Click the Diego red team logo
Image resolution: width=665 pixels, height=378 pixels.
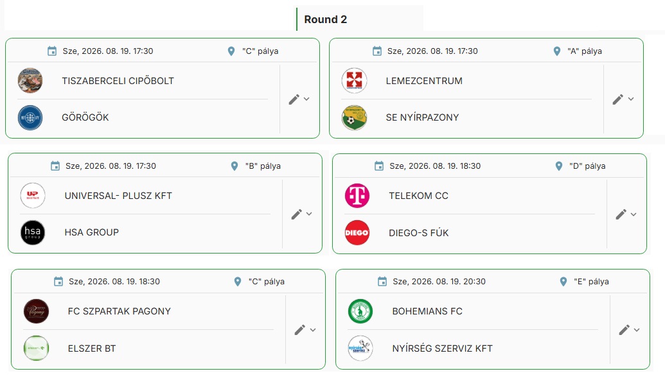coord(357,233)
